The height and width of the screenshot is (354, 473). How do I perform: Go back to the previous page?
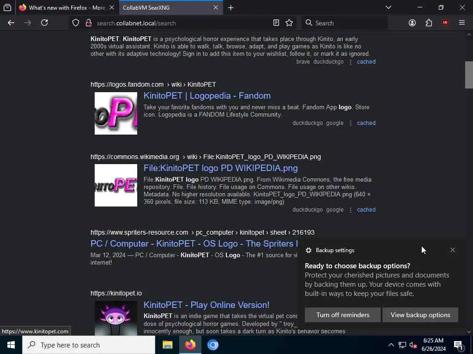[11, 23]
